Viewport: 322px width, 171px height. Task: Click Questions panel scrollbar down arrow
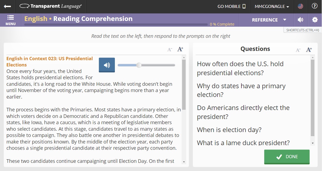coord(312,143)
